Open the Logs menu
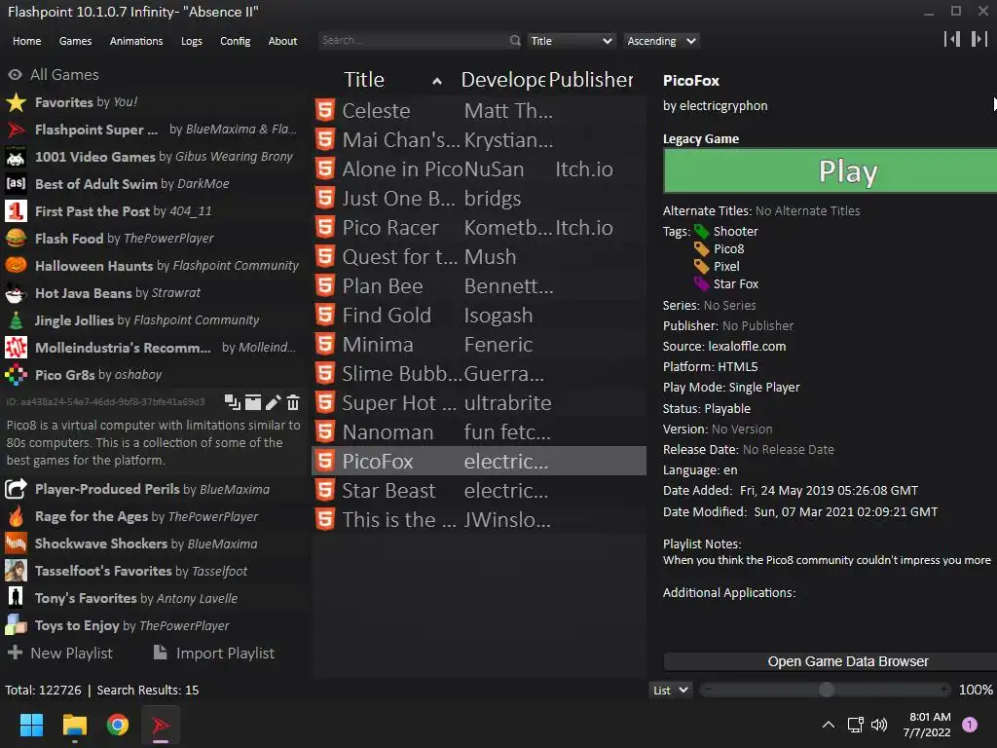Image resolution: width=997 pixels, height=748 pixels. (x=192, y=41)
